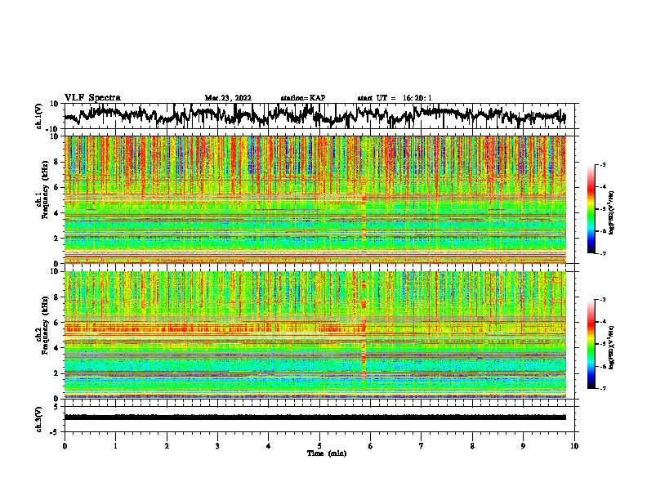The image size is (647, 500).
Task: Click the ch.3 black voltage trace band
Action: click(315, 417)
